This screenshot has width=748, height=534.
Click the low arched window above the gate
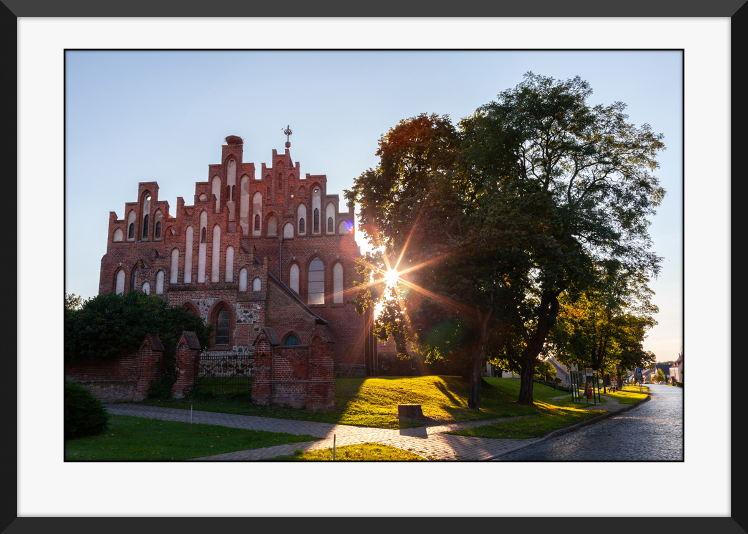point(223,326)
